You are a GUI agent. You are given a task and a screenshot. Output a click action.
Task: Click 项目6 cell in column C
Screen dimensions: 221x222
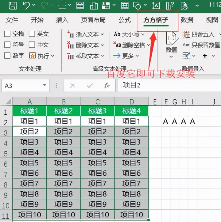tap(97, 173)
